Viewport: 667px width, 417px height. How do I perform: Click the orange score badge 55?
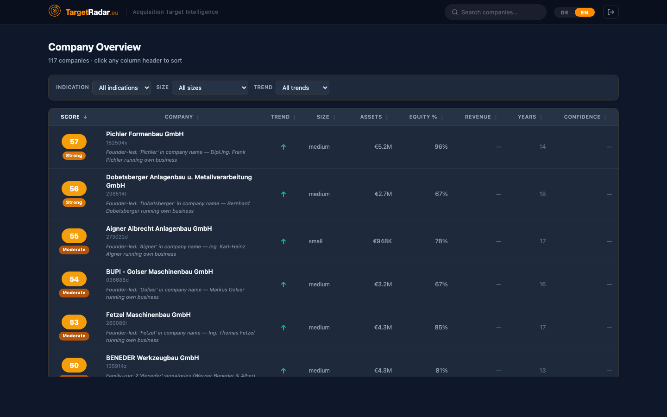click(x=74, y=236)
